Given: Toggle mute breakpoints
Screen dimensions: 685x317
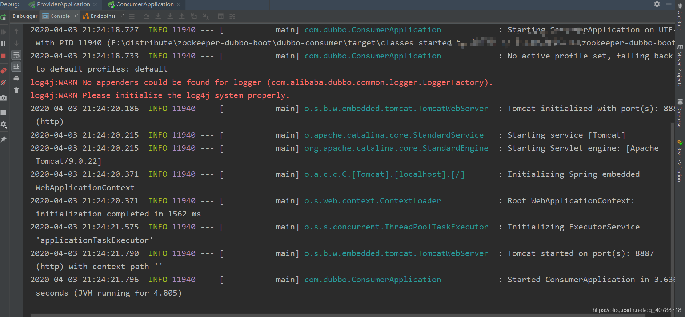Looking at the screenshot, I should click(x=3, y=83).
